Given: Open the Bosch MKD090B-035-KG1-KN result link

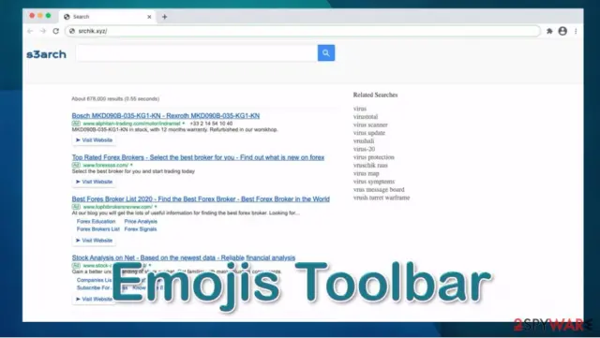Looking at the screenshot, I should pyautogui.click(x=166, y=115).
